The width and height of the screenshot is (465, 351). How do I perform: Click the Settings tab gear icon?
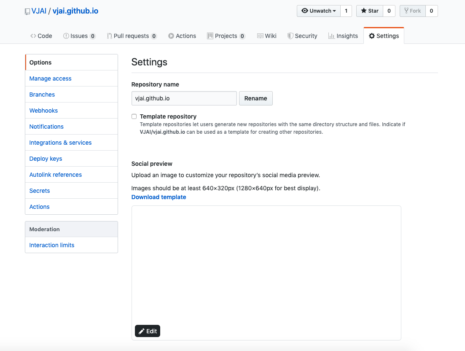tap(371, 36)
